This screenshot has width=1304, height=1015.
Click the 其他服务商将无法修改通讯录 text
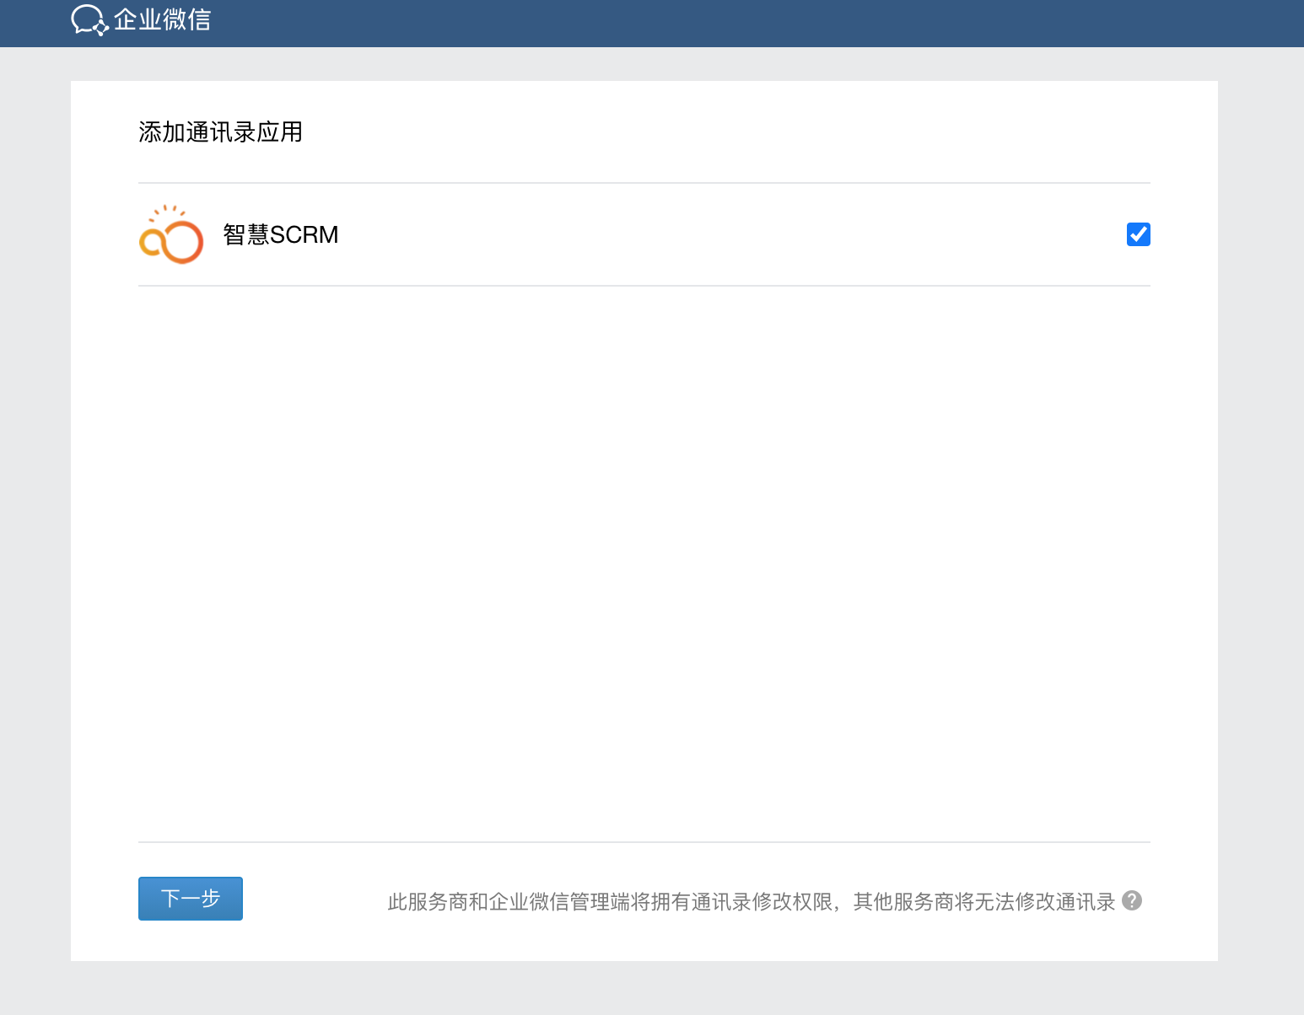[x=983, y=902]
